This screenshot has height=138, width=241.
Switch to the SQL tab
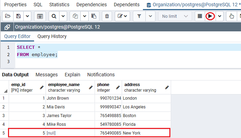pos(38,5)
